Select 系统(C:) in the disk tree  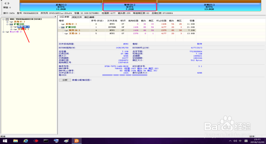[19, 22]
